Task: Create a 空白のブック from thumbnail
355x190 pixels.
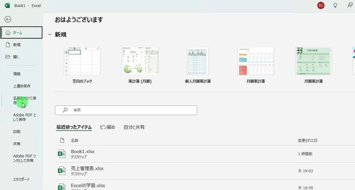Action: click(x=82, y=61)
